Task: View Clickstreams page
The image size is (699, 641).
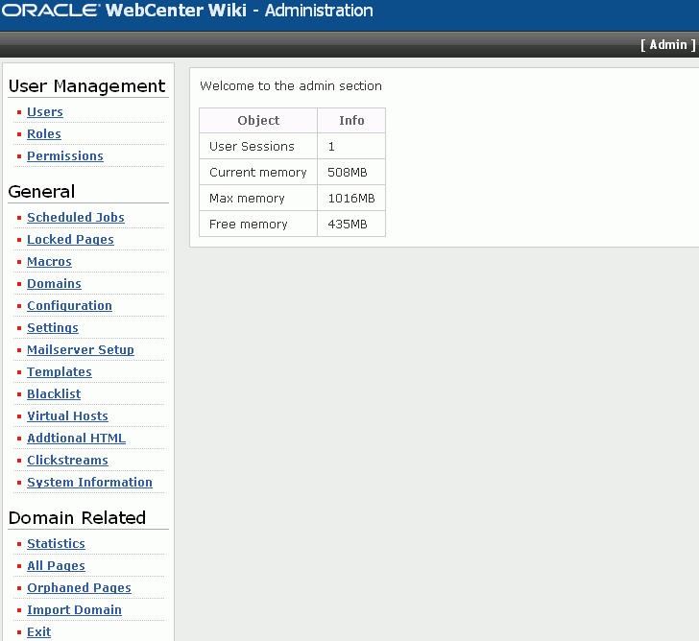Action: click(x=68, y=461)
